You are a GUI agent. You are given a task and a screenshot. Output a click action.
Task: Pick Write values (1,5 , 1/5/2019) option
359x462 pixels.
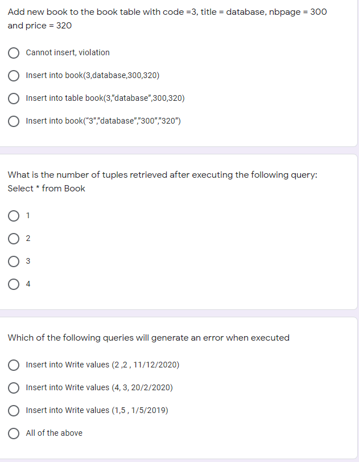pos(14,410)
